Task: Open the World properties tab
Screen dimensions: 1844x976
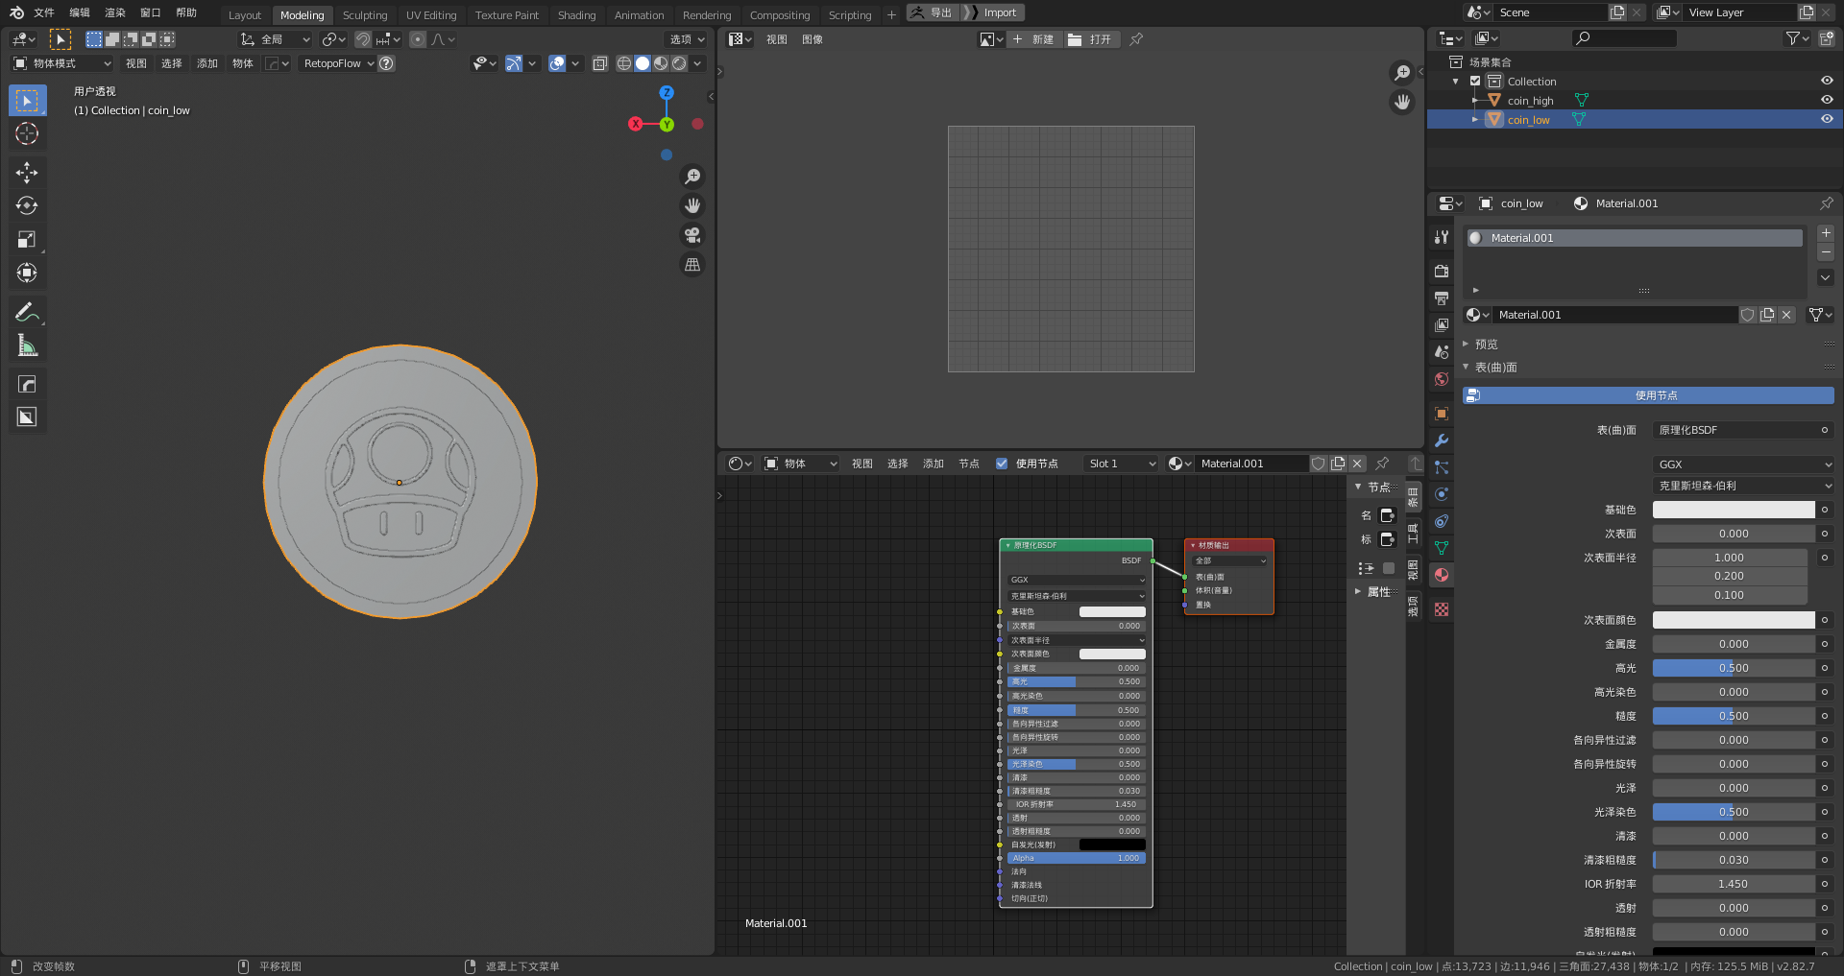Action: tap(1442, 379)
